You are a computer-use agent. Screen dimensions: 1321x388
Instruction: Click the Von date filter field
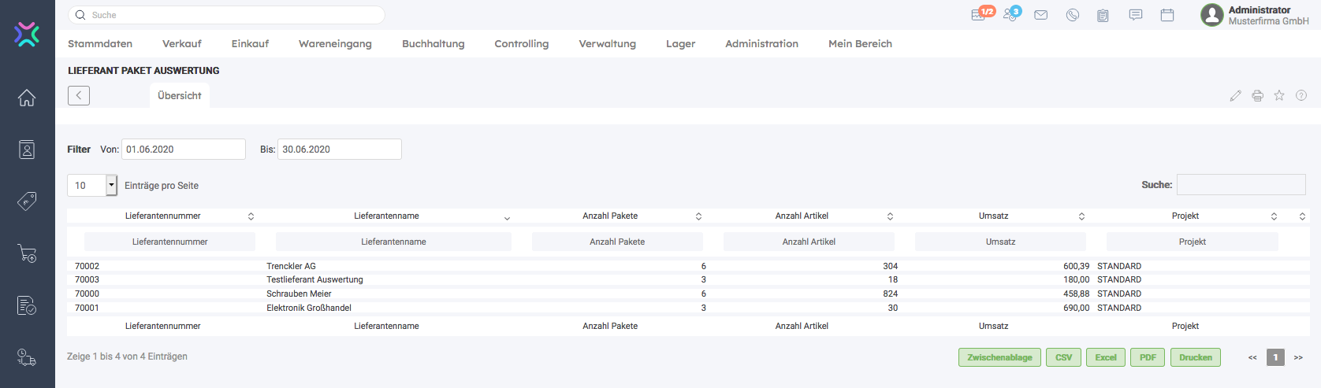click(184, 150)
